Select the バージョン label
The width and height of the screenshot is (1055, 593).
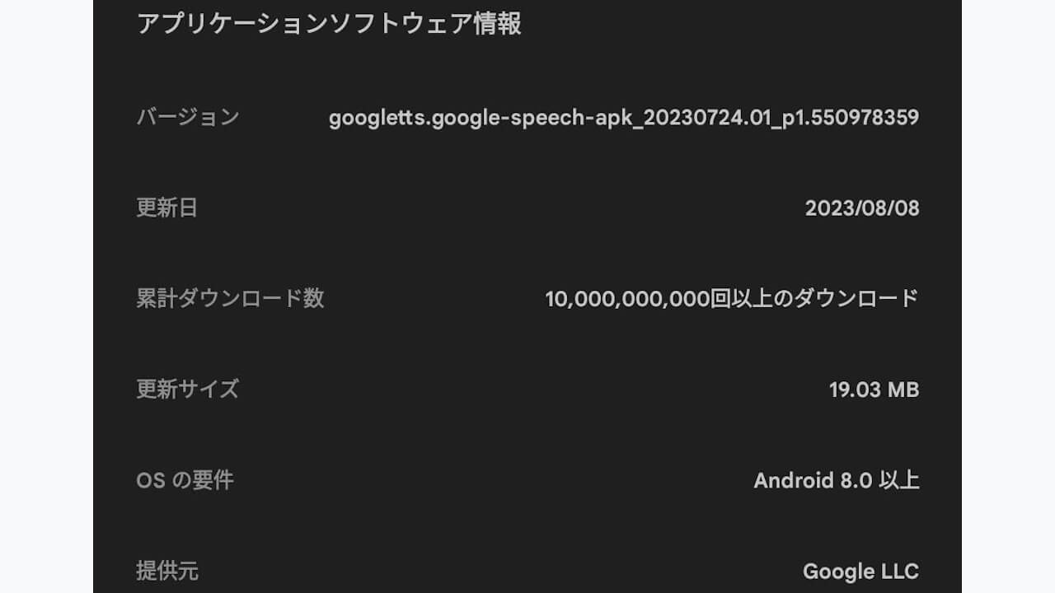tap(190, 117)
